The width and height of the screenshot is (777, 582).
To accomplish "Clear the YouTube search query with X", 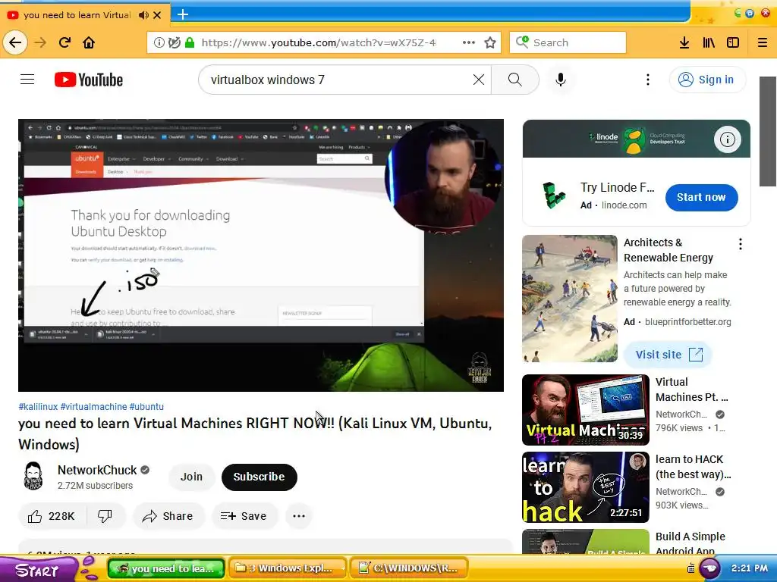I will (x=479, y=80).
